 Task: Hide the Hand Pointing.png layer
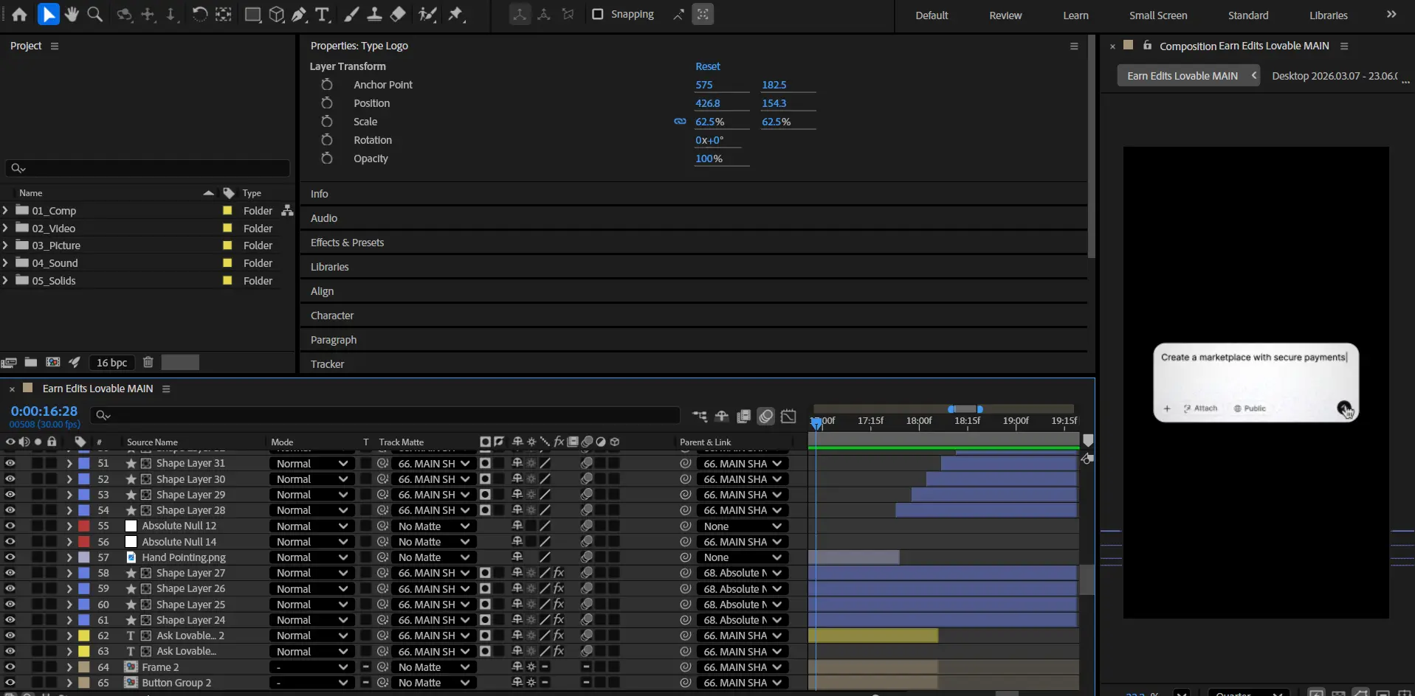coord(10,557)
